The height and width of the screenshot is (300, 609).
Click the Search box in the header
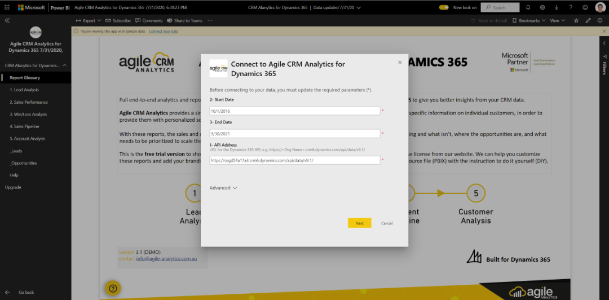tap(500, 7)
